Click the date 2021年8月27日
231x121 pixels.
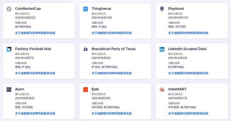pyautogui.click(x=178, y=98)
